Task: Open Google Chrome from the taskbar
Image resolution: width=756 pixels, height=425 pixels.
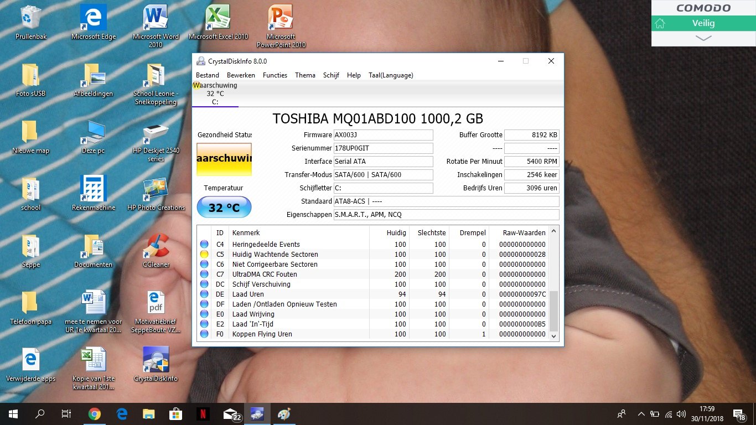Action: (95, 414)
